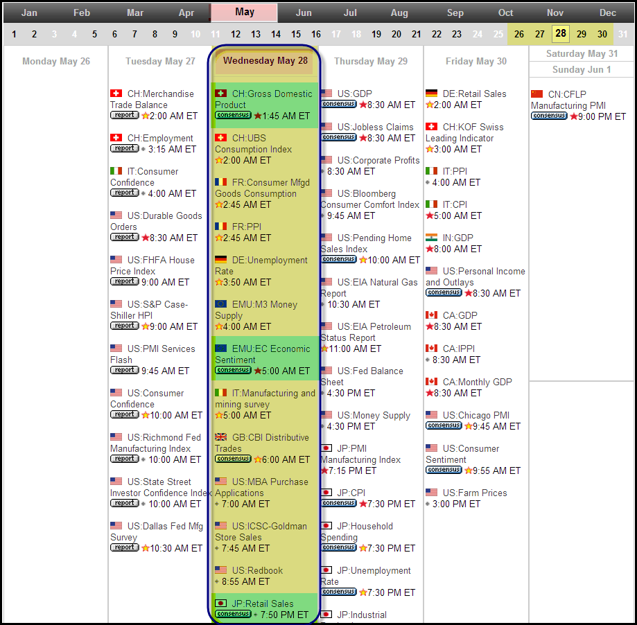Image resolution: width=637 pixels, height=625 pixels.
Task: View consensus badge for CH:Gross Domestic Product
Action: pyautogui.click(x=233, y=115)
